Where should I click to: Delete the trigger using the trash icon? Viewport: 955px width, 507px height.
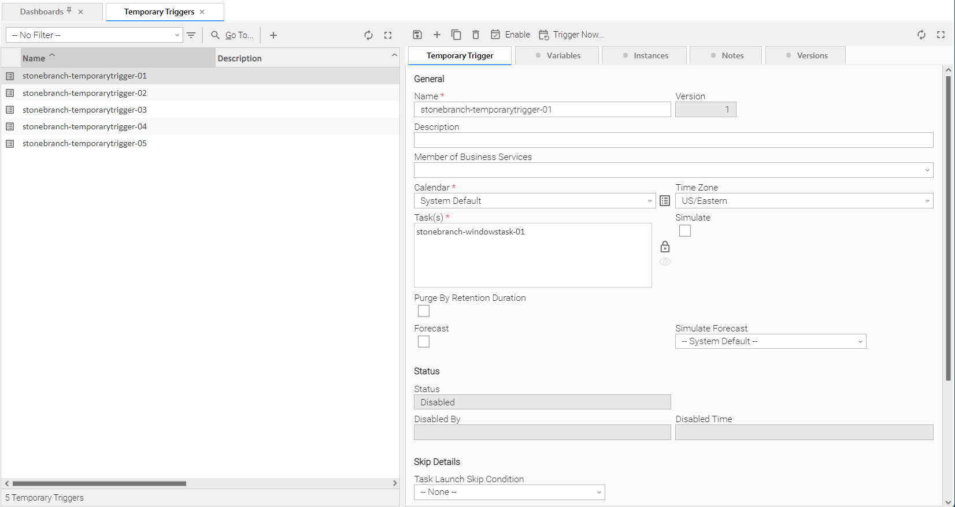tap(476, 35)
